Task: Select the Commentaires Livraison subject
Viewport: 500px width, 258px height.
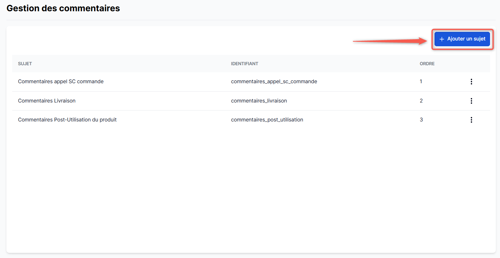Action: [x=47, y=101]
